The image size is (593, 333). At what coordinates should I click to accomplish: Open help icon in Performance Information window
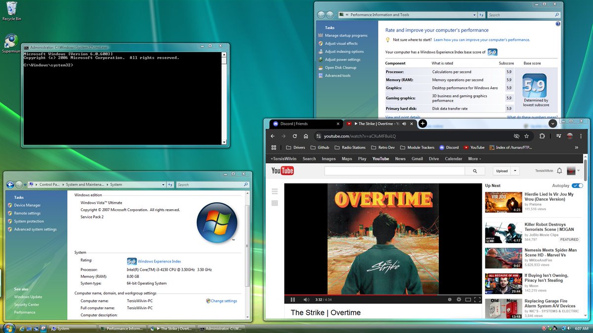click(558, 24)
